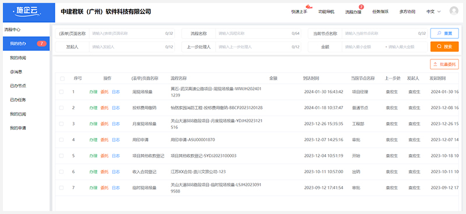This screenshot has width=466, height=214.
Task: Select 我的申请 in sidebar
Action: pyautogui.click(x=18, y=128)
